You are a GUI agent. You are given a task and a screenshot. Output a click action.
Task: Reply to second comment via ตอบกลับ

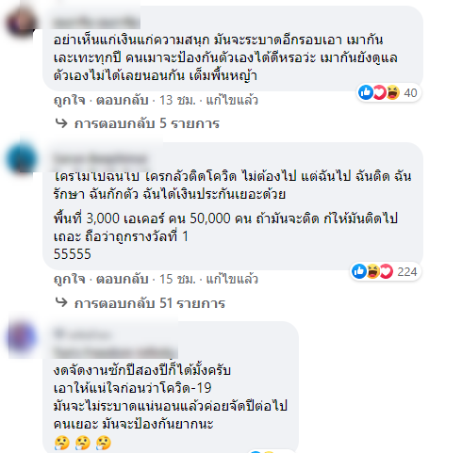[x=123, y=279]
